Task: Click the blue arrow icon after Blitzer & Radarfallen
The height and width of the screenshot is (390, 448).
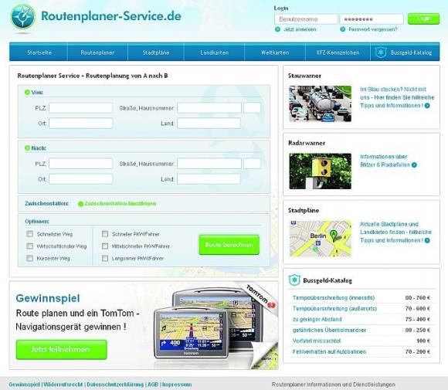Action: (414, 164)
